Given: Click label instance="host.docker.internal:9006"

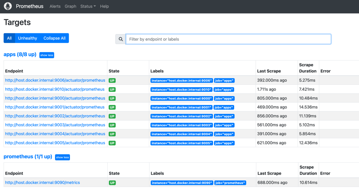Looking at the screenshot, I should click(x=182, y=80).
